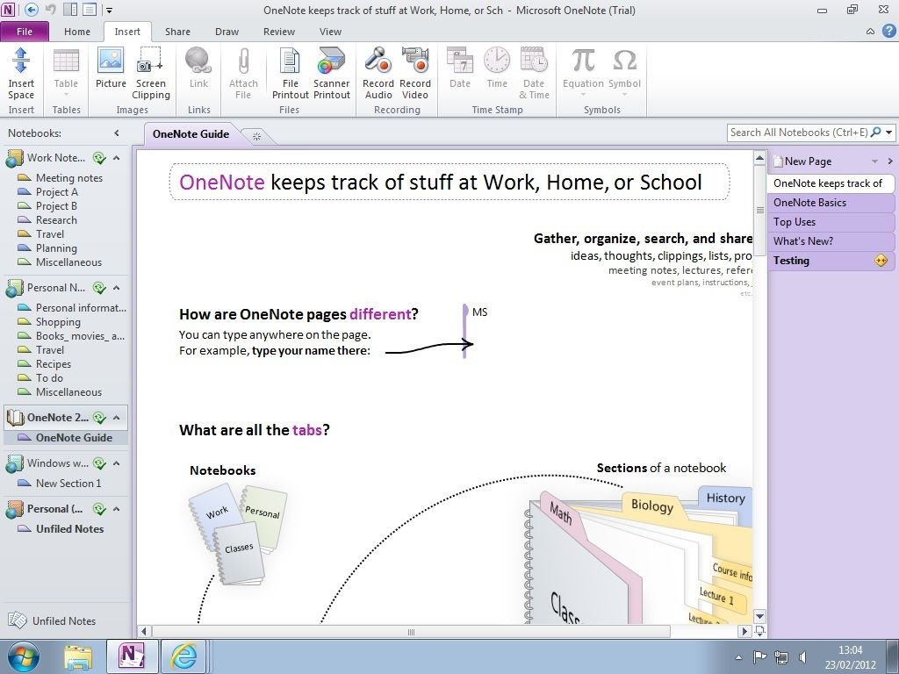
Task: Insert the Date time stamp
Action: point(460,68)
